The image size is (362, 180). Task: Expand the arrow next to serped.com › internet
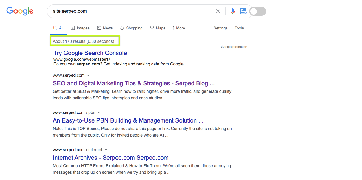point(106,150)
